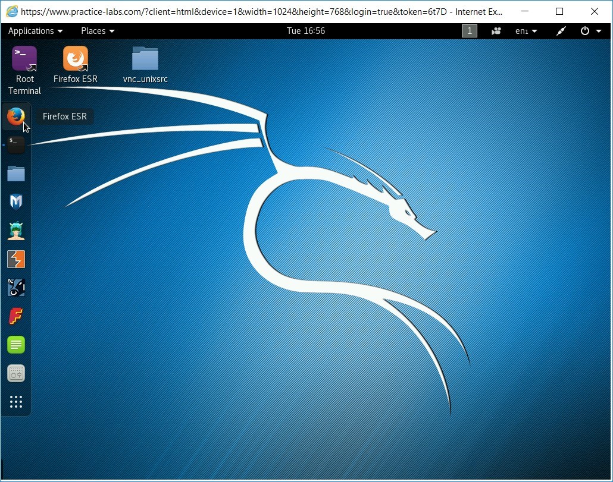Open the en1 keyboard layout dropdown
This screenshot has width=613, height=482.
point(526,31)
